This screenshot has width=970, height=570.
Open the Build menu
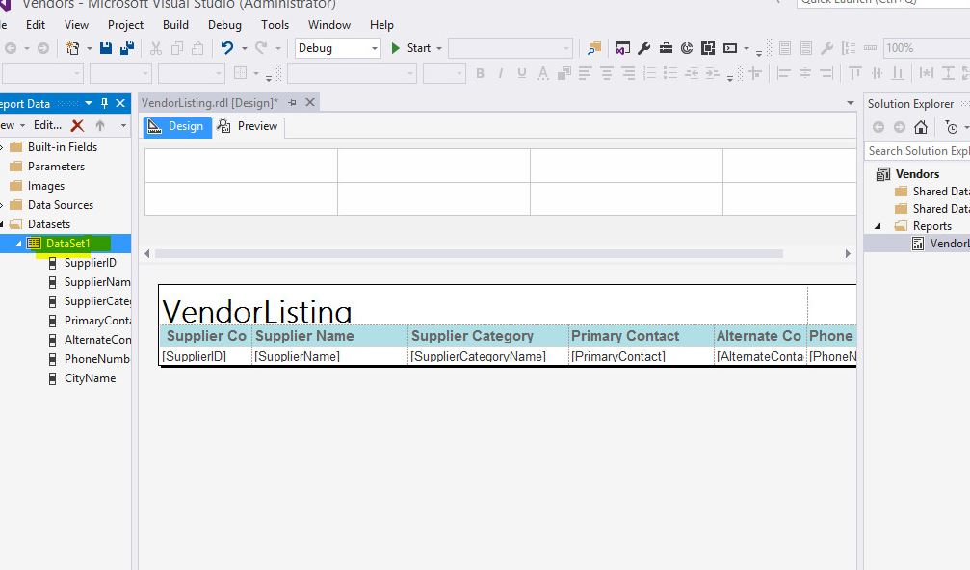[x=175, y=25]
